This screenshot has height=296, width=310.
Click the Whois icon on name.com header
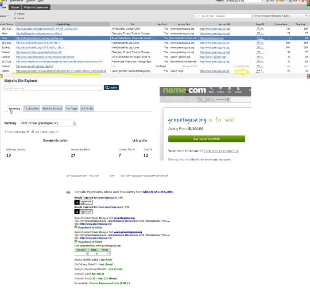(x=211, y=88)
